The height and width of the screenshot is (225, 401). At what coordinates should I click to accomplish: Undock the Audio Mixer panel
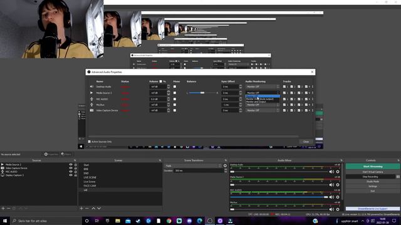click(x=341, y=161)
